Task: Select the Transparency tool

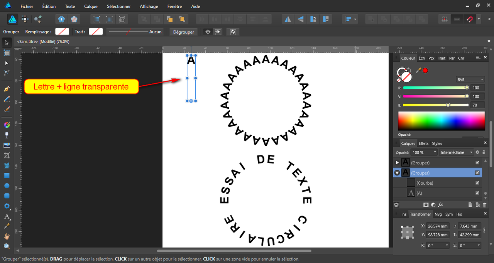Action: (x=7, y=135)
